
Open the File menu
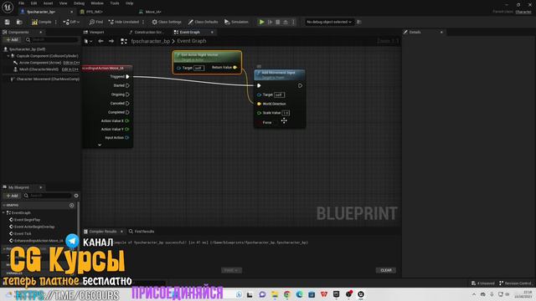21,3
